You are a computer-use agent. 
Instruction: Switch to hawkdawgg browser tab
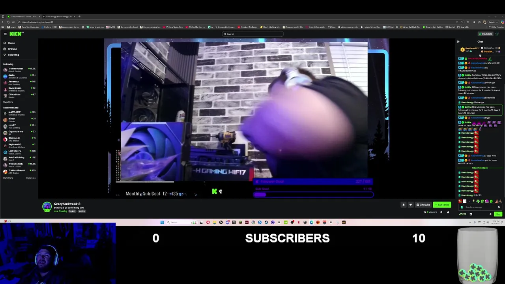pyautogui.click(x=58, y=17)
